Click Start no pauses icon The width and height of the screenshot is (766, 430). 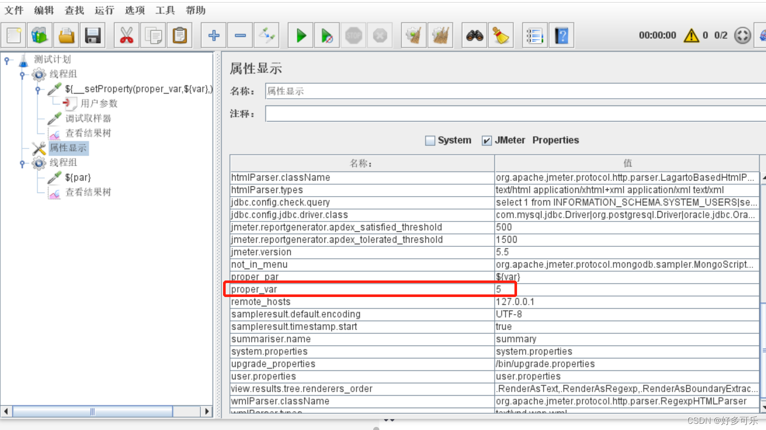[327, 36]
